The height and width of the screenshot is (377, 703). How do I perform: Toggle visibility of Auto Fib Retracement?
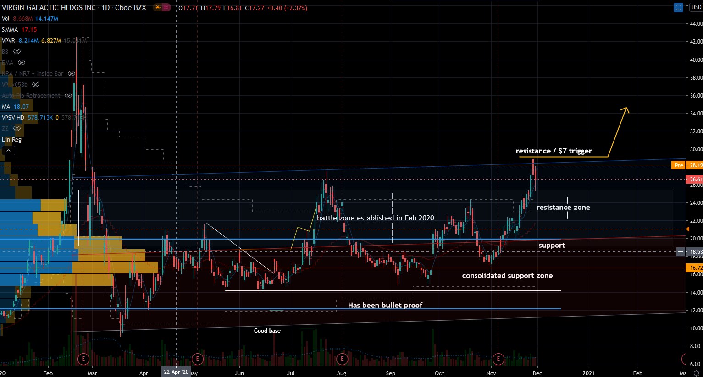point(68,96)
